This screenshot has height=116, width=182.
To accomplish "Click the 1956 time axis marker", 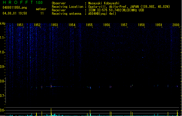I will (106, 25).
